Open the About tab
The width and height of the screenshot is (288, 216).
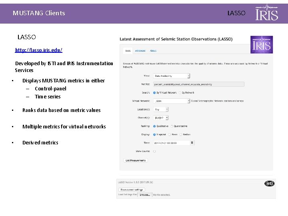tap(153, 51)
